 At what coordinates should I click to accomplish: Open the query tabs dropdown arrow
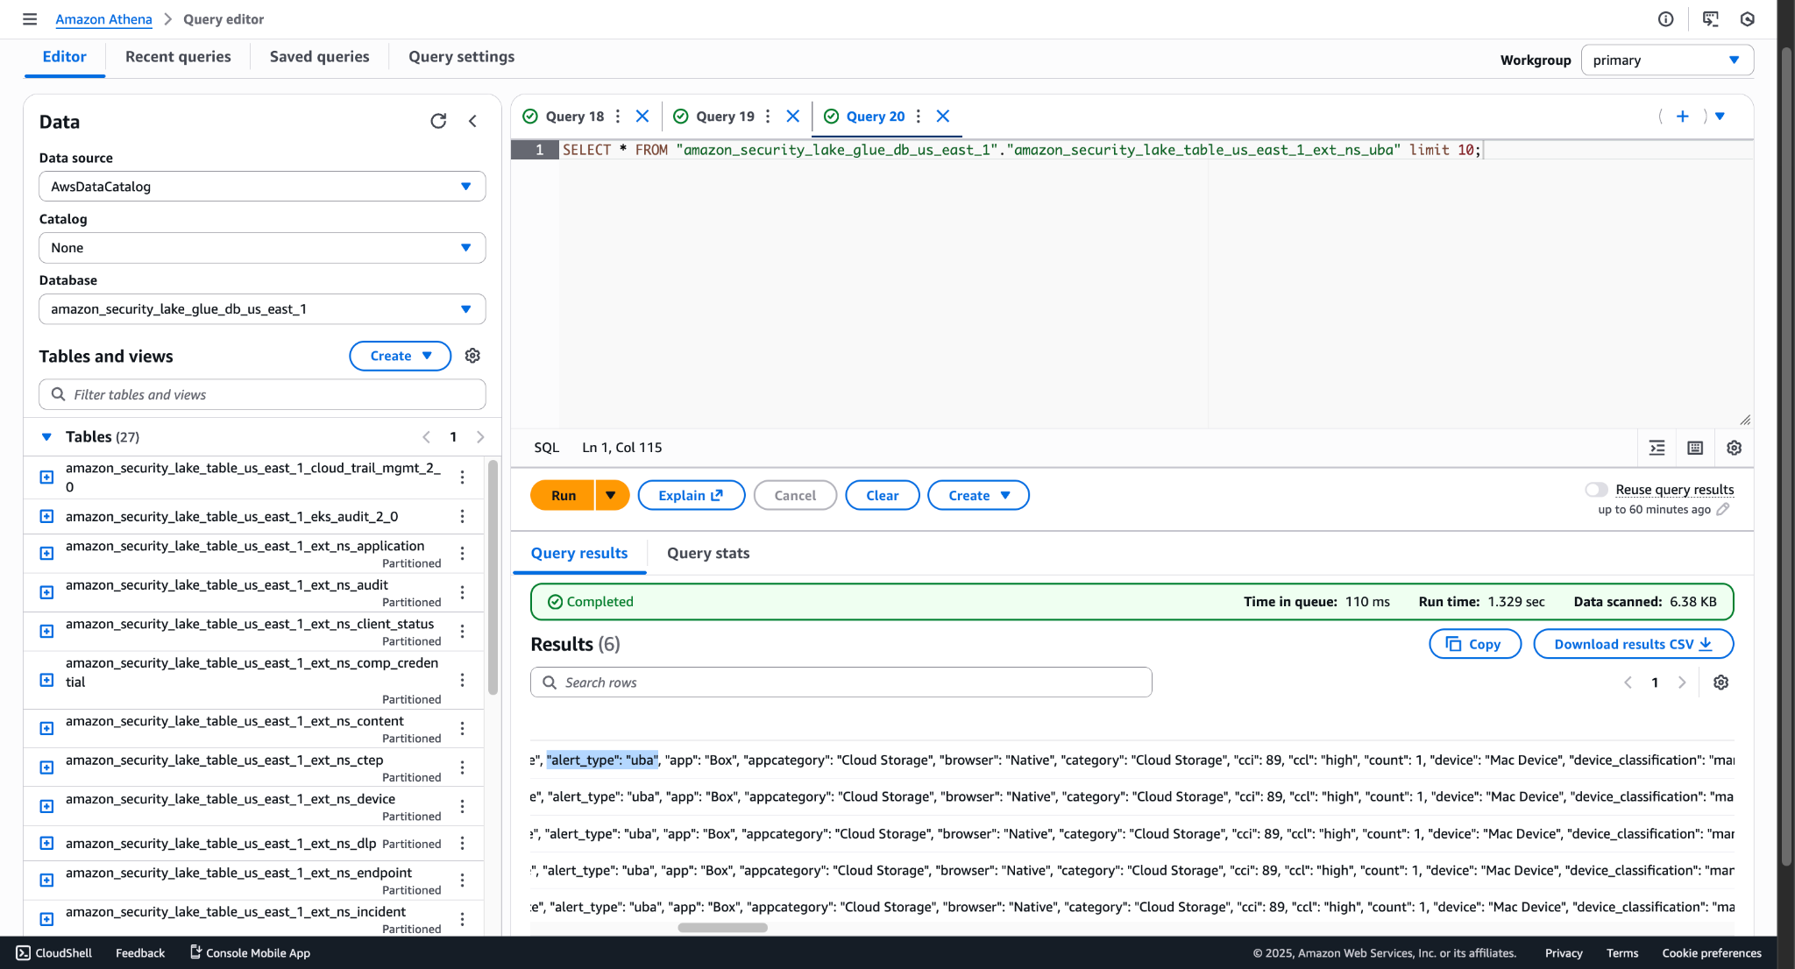click(x=1721, y=117)
